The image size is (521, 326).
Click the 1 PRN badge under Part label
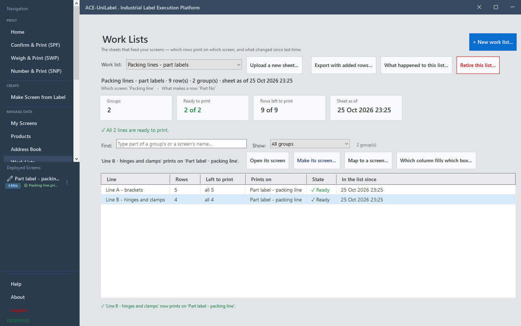coord(13,186)
